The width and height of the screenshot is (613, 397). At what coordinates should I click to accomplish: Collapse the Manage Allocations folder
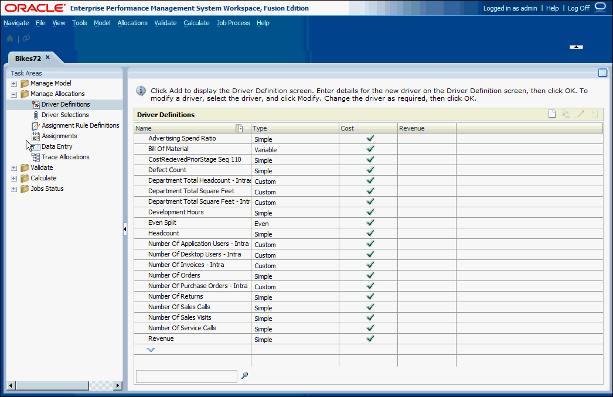[x=14, y=94]
